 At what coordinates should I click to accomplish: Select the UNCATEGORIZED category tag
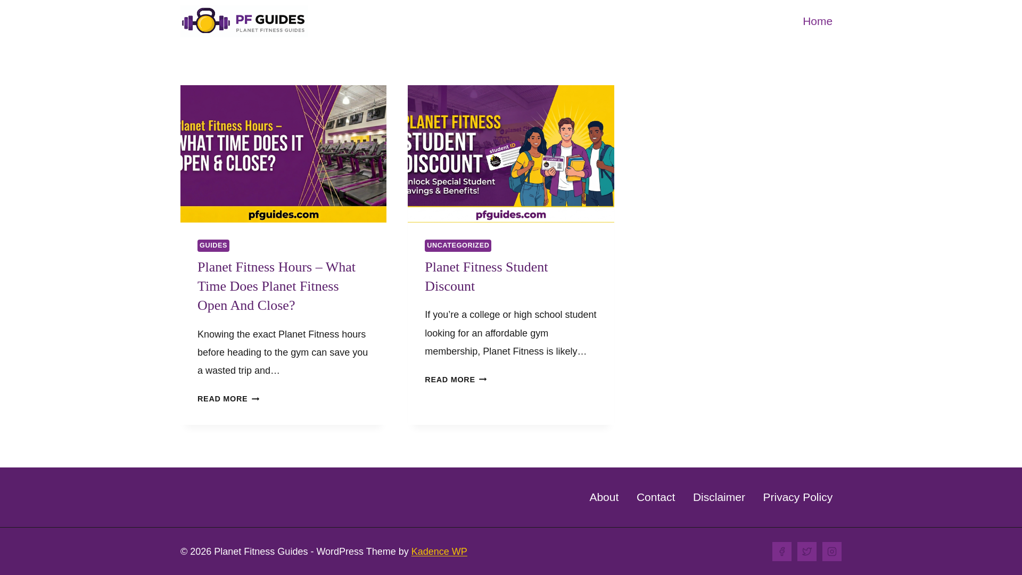(458, 245)
